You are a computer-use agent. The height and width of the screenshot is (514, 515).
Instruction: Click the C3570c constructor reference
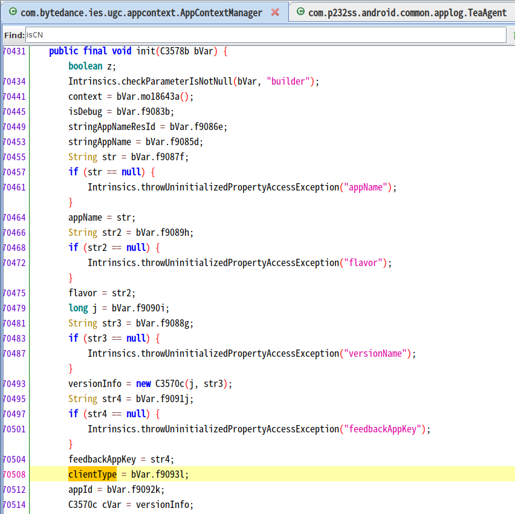172,384
